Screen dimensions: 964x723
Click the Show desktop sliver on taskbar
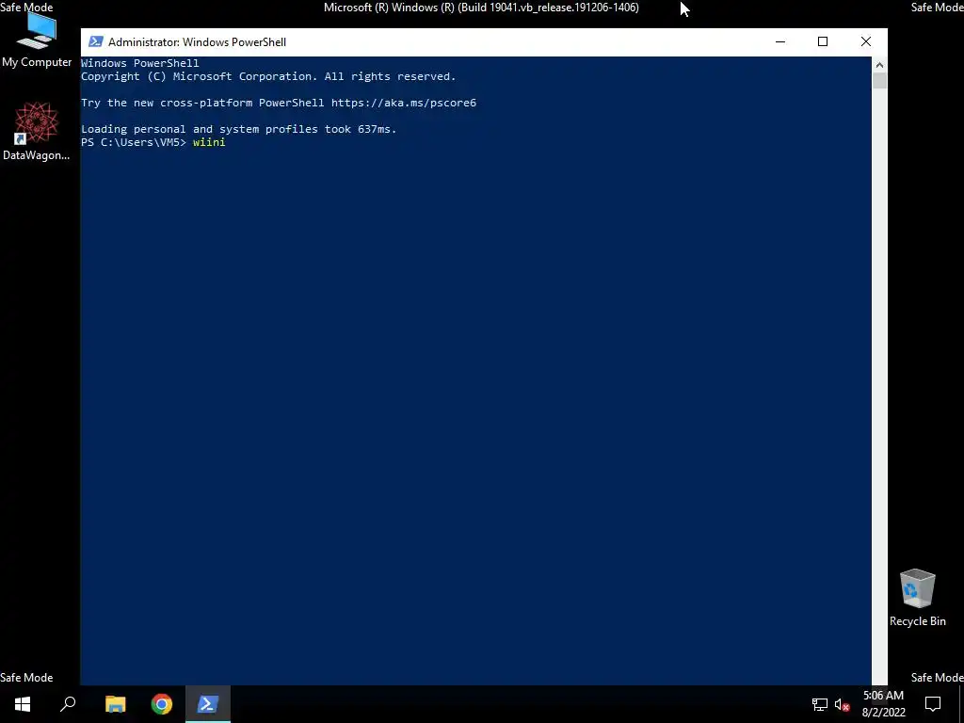961,704
